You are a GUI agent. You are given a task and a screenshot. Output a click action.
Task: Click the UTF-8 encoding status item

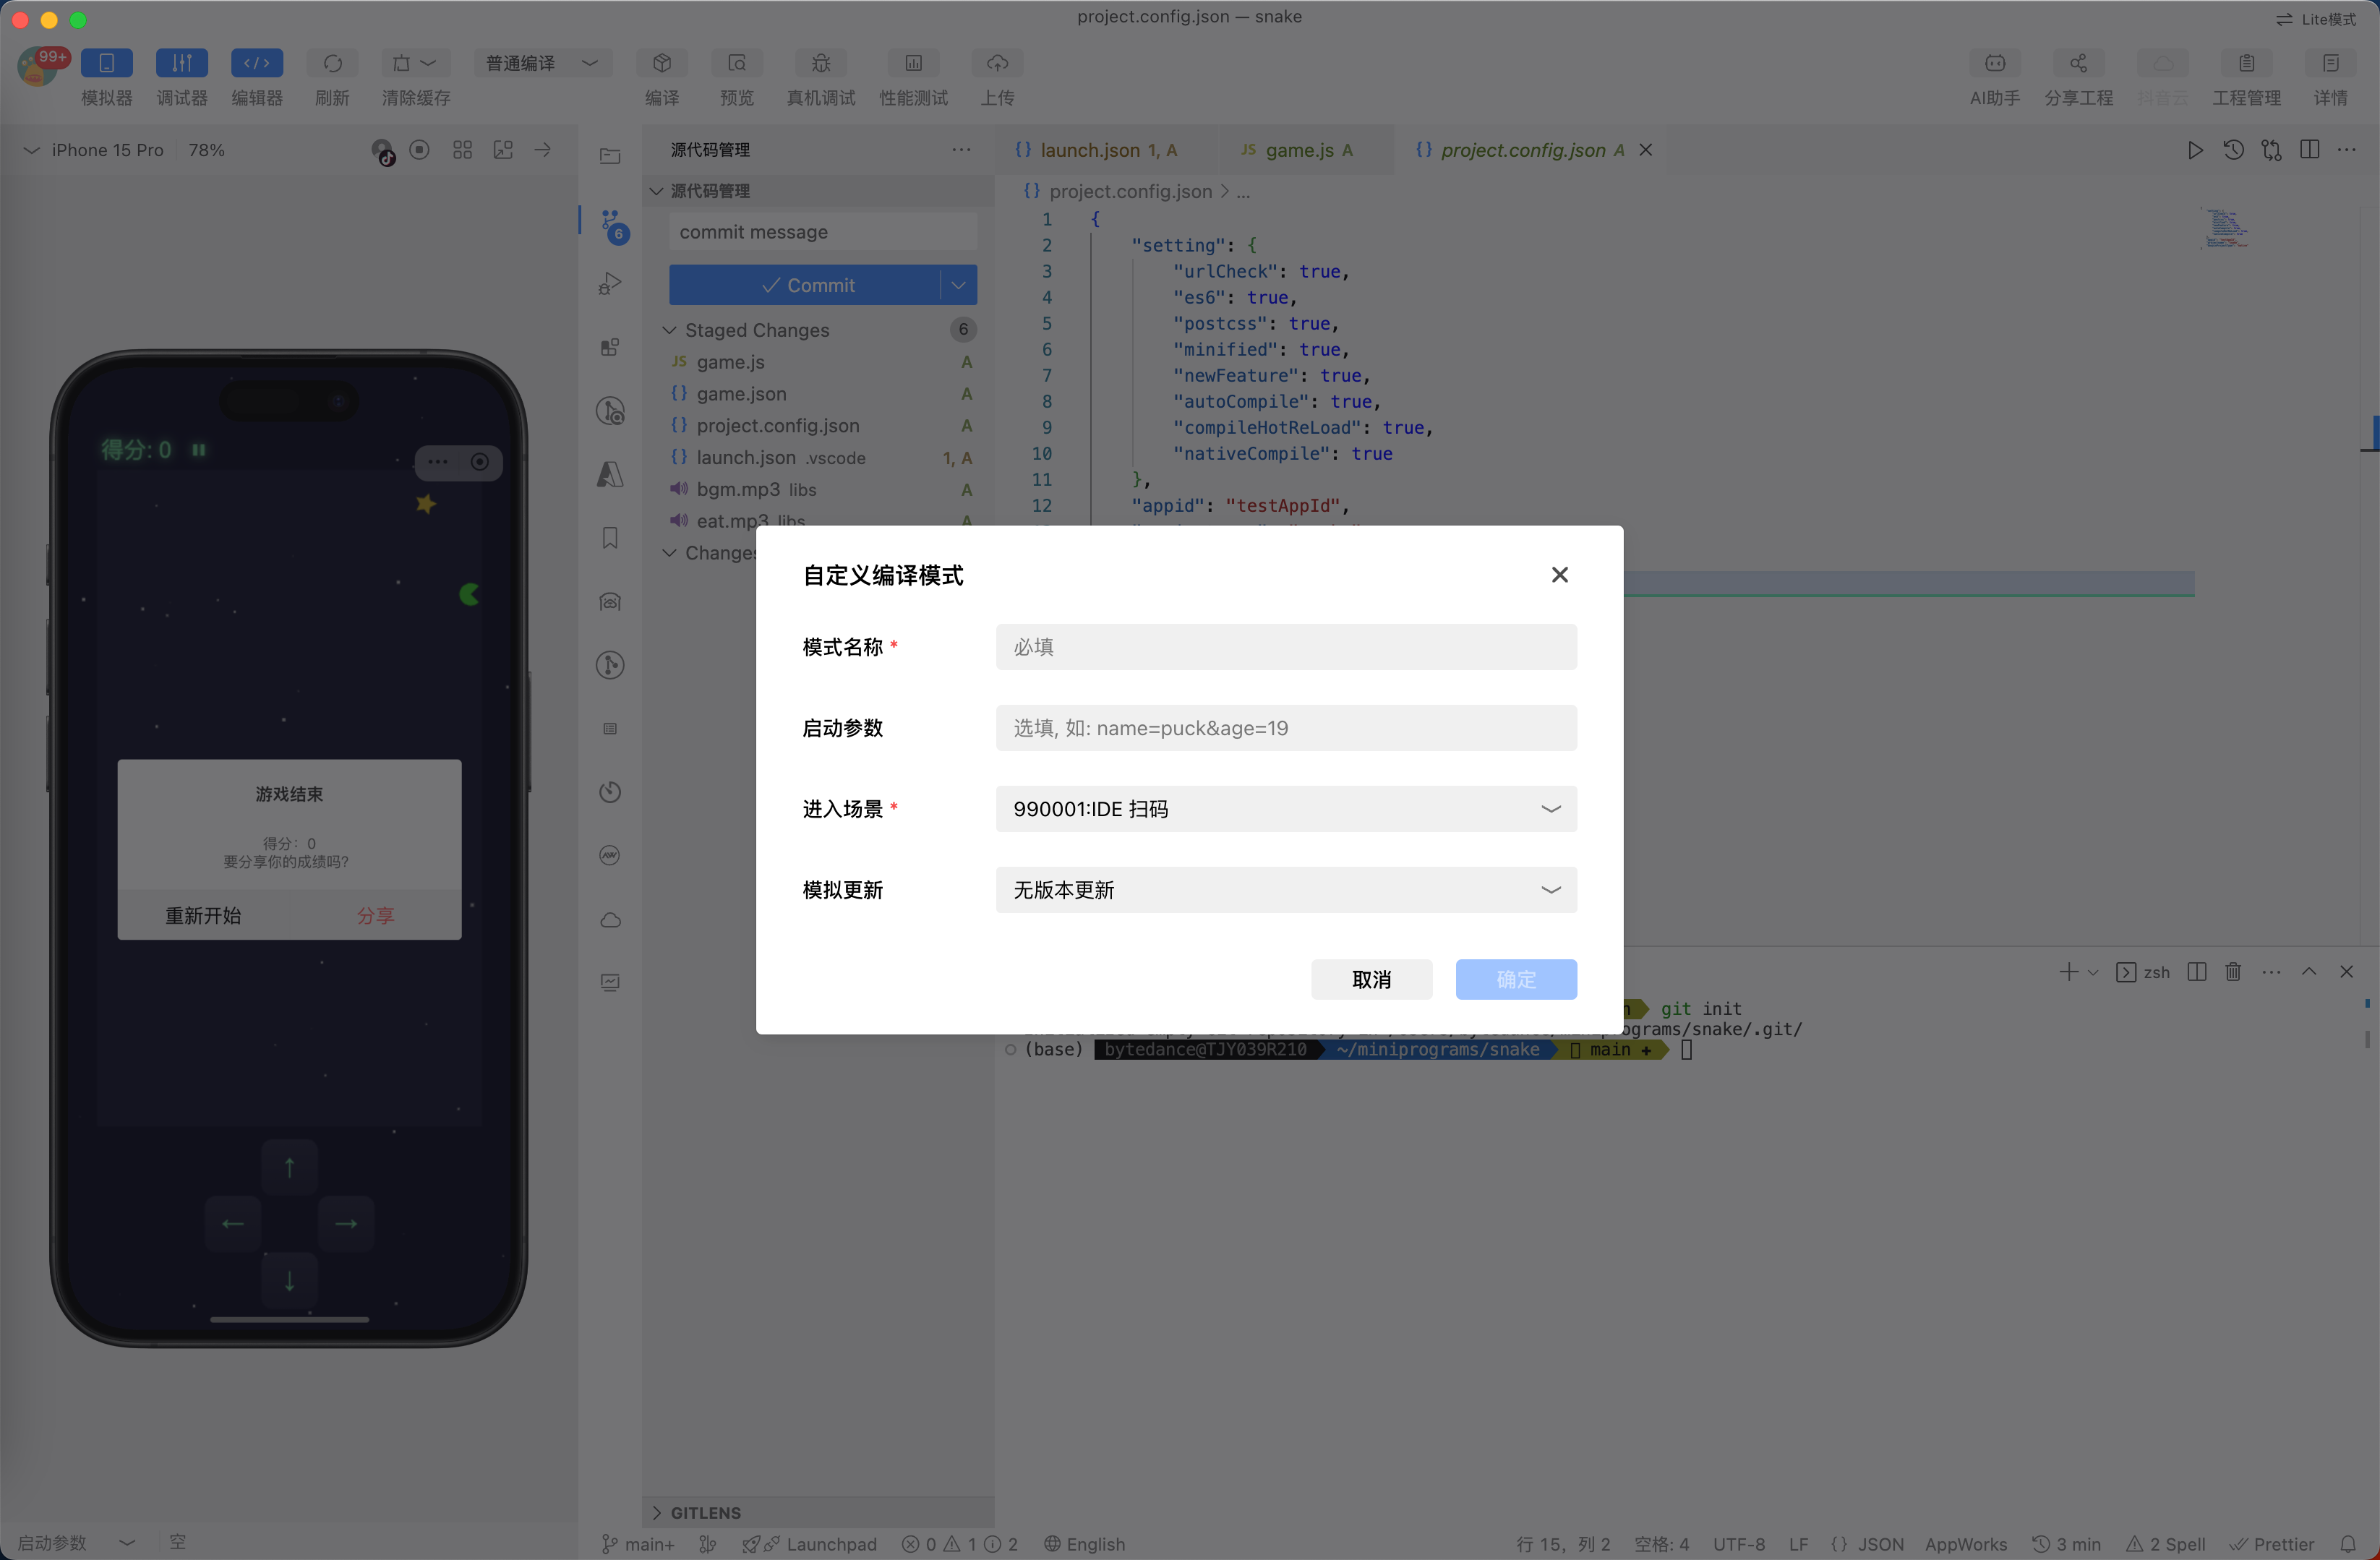[x=1739, y=1544]
